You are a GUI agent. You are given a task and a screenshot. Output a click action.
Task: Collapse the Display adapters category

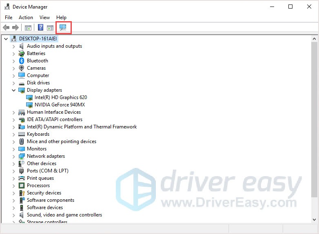[13, 90]
